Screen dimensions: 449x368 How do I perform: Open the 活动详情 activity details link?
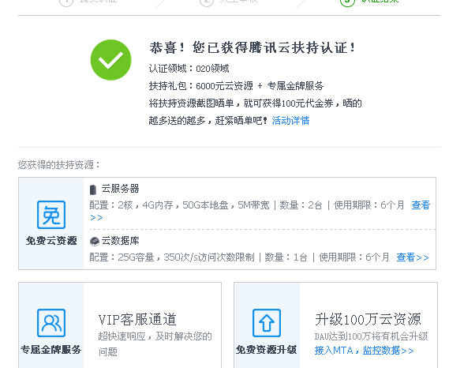(290, 120)
